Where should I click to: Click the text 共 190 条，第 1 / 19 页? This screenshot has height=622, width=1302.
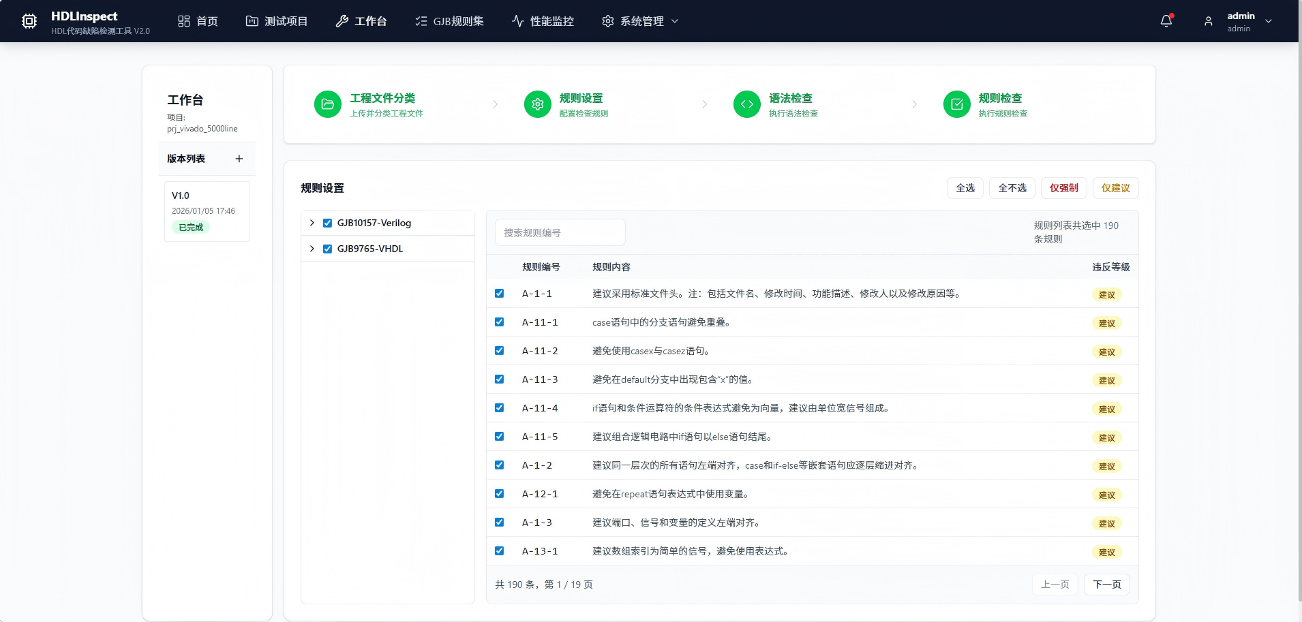click(544, 585)
